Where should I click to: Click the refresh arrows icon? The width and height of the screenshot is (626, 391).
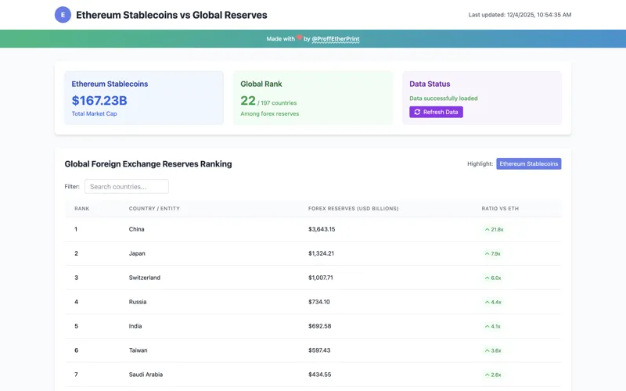pos(417,112)
